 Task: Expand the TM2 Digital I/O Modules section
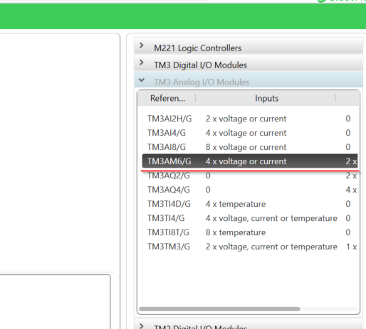(249, 325)
